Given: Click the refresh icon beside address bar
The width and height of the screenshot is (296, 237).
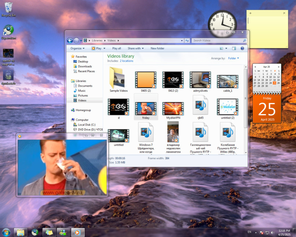Looking at the screenshot, I should click(x=187, y=41).
